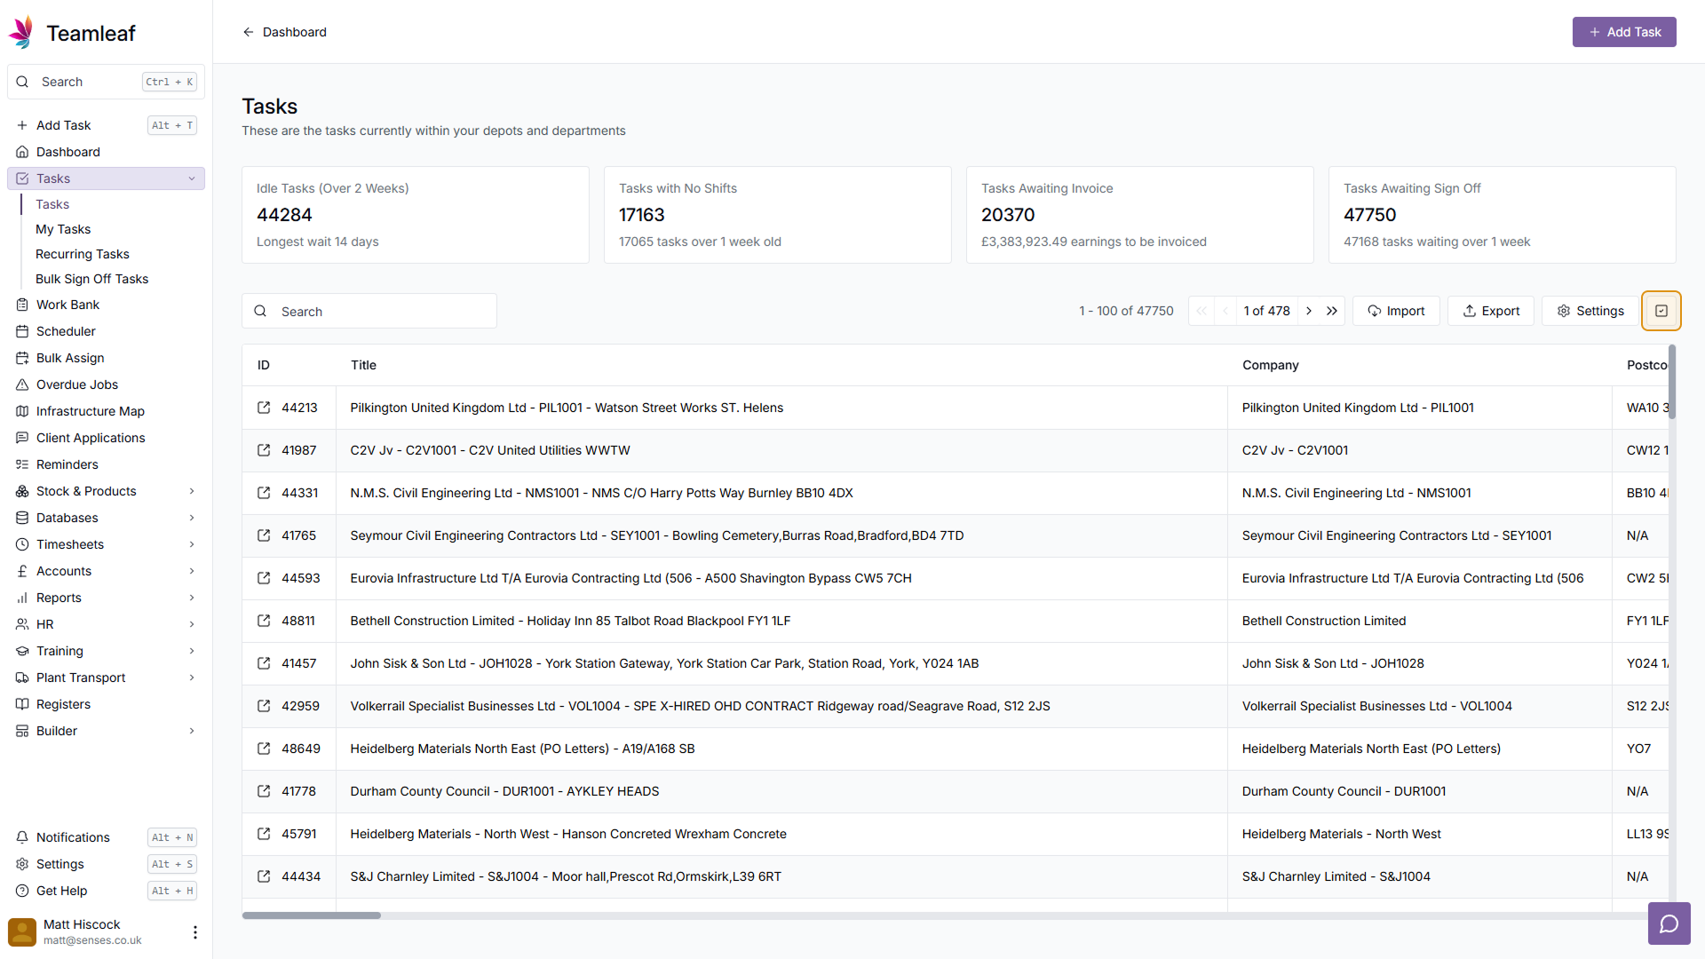
Task: Open task 42959 external link icon
Action: click(264, 706)
